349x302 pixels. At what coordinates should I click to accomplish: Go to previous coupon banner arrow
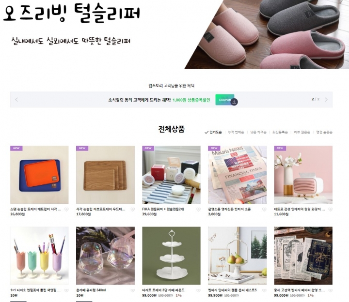click(16, 100)
